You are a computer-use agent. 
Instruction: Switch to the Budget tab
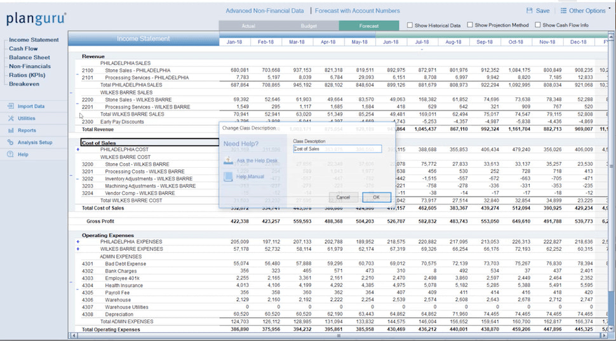309,26
